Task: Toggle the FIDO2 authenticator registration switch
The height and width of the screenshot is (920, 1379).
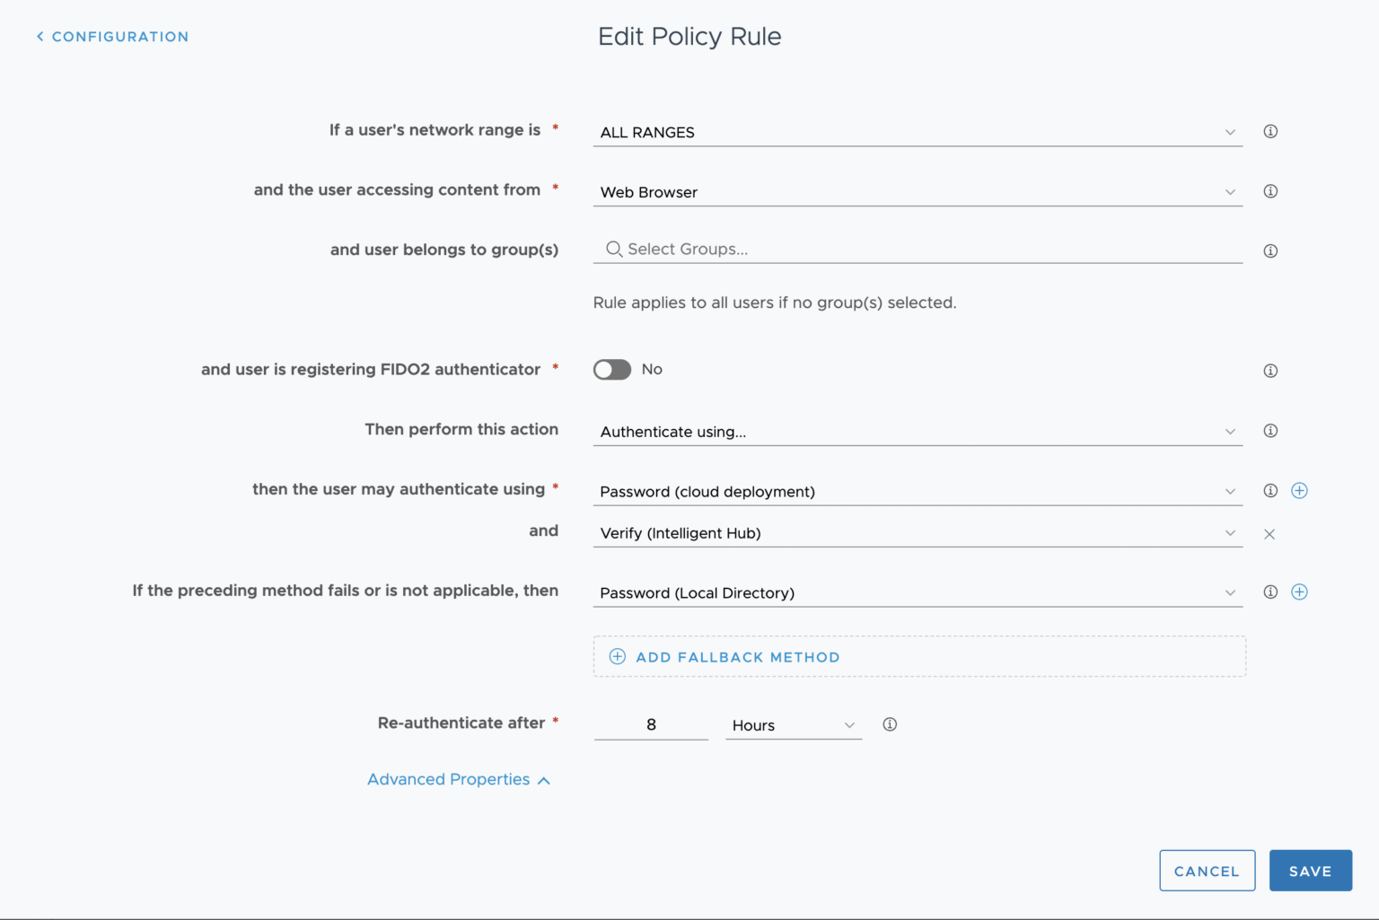Action: click(611, 369)
